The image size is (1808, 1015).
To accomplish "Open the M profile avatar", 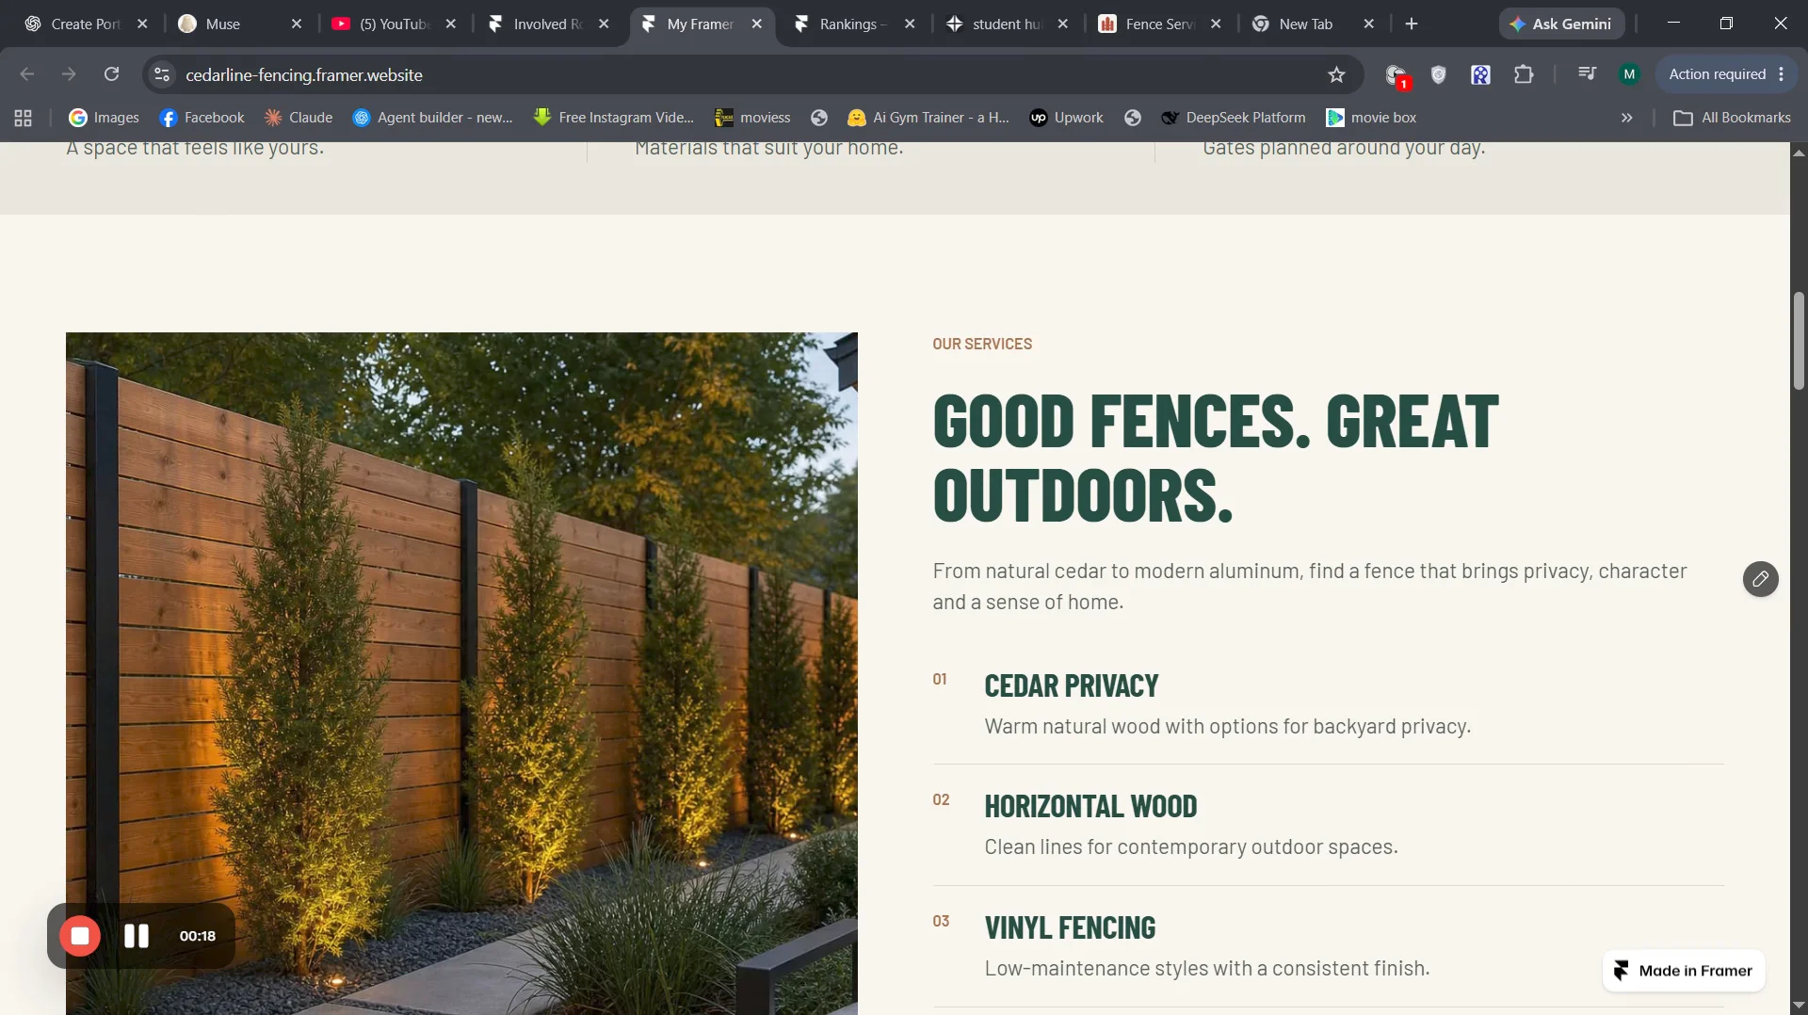I will [1629, 74].
